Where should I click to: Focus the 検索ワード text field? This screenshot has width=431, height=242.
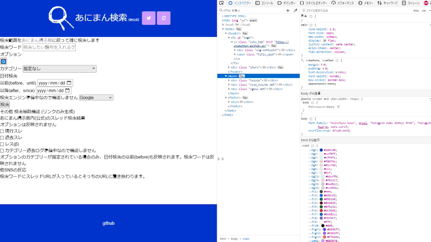[49, 47]
